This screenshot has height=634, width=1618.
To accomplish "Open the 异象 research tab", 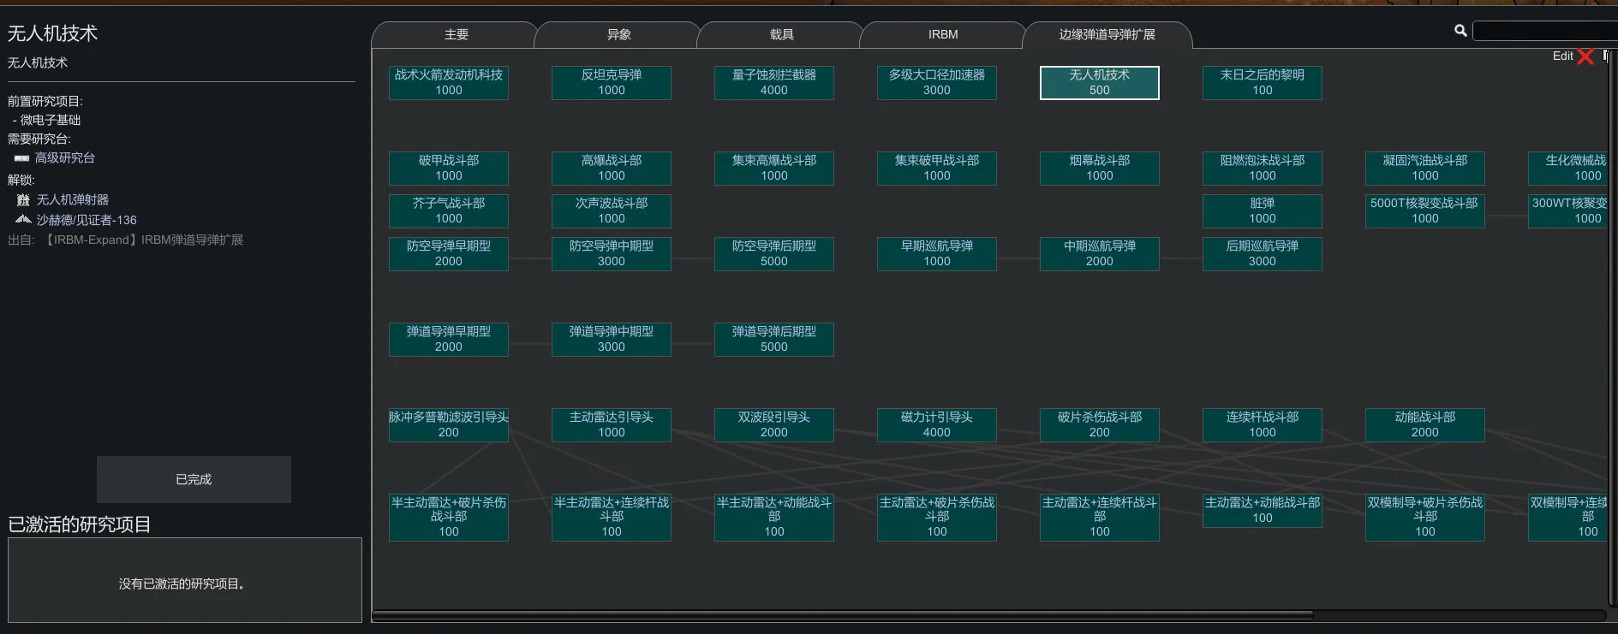I will pos(618,35).
